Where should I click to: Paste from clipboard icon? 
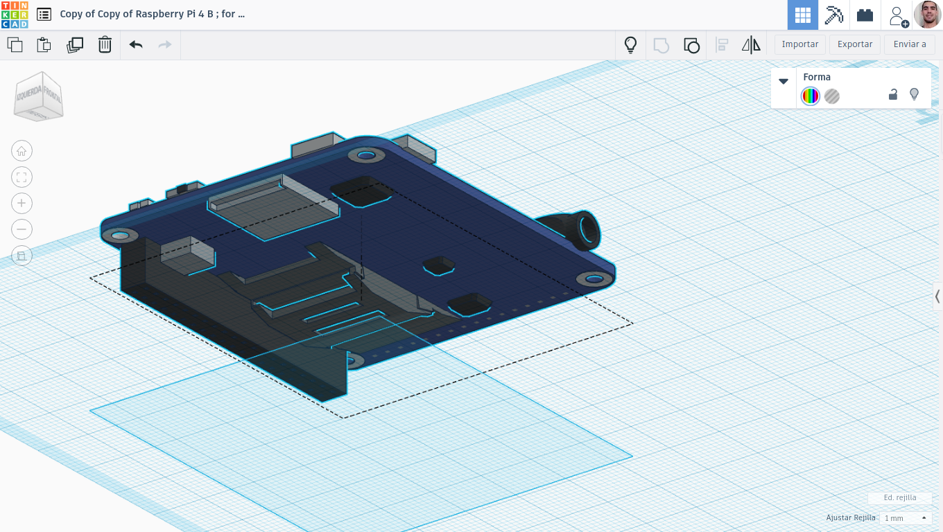click(44, 45)
